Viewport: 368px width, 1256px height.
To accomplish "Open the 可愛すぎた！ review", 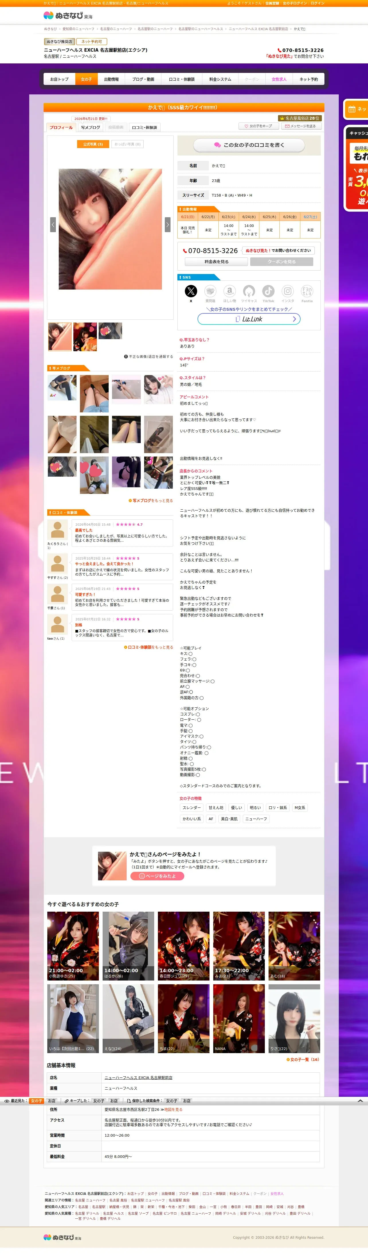I will coord(85,595).
